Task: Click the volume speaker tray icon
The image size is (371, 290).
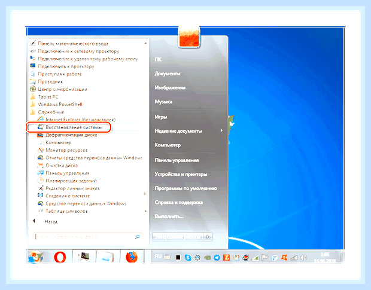Action: [x=303, y=258]
